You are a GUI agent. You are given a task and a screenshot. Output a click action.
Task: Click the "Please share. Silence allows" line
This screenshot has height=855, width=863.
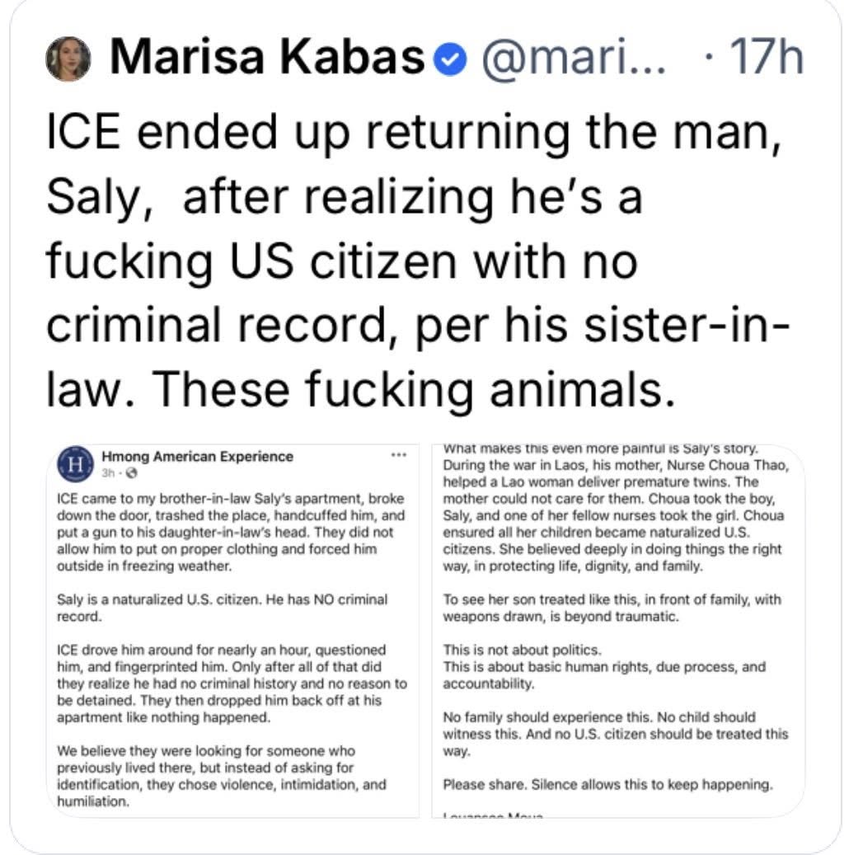click(607, 784)
